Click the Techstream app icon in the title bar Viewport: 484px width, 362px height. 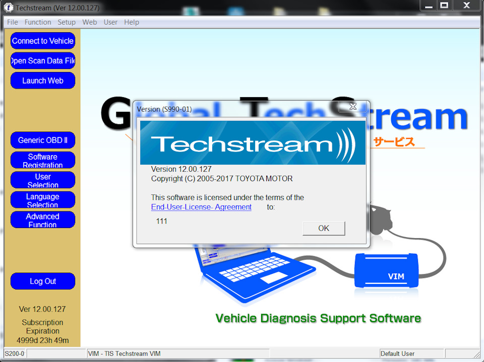[9, 8]
